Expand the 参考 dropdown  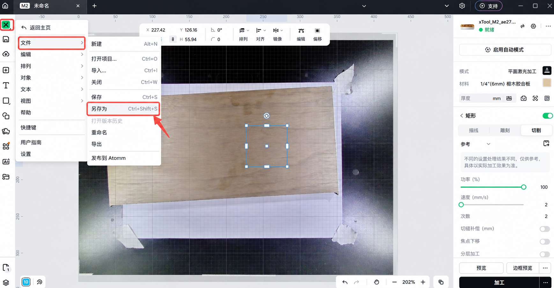tap(488, 144)
